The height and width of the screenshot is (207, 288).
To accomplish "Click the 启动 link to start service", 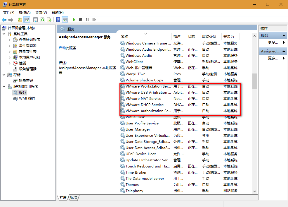I will tap(62, 48).
